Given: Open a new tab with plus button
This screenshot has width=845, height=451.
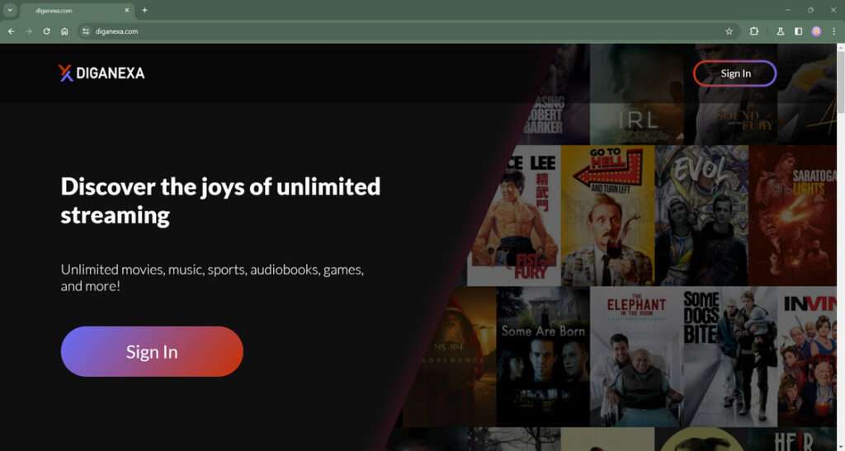Looking at the screenshot, I should tap(144, 10).
